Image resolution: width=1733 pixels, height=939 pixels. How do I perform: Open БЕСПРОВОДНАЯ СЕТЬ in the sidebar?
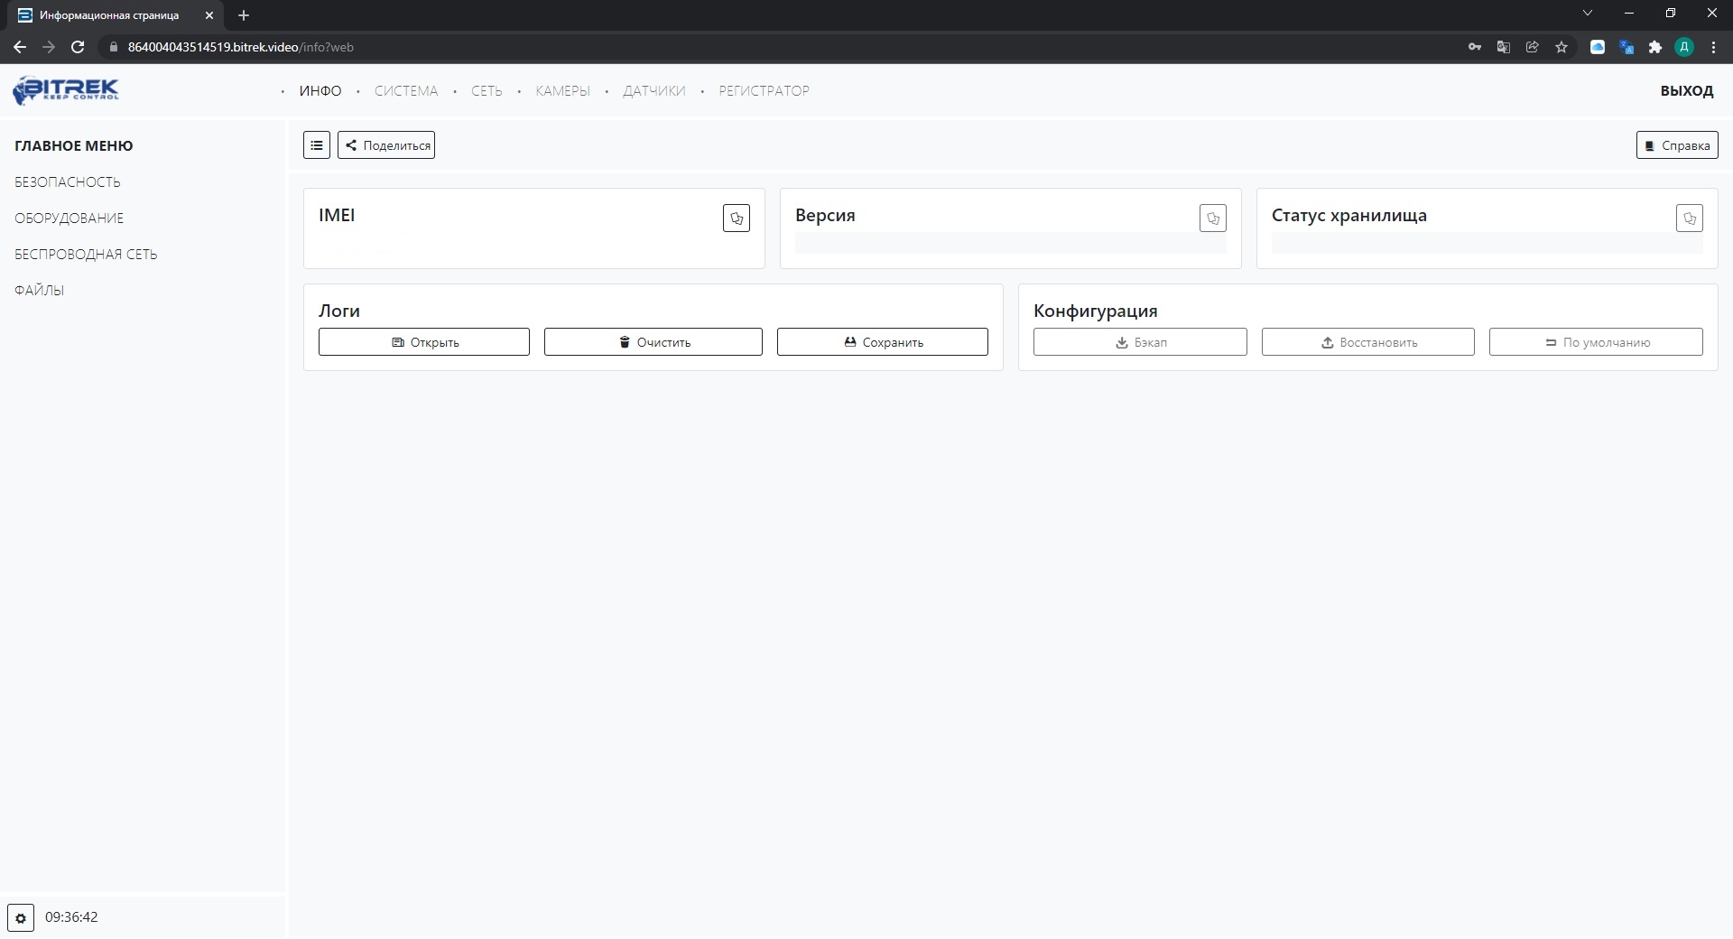86,255
